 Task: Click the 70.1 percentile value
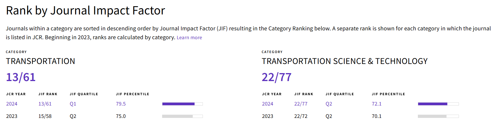[x=377, y=116]
